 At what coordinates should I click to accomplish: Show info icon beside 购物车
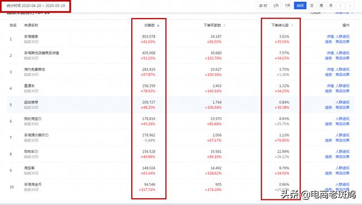coord(36,151)
